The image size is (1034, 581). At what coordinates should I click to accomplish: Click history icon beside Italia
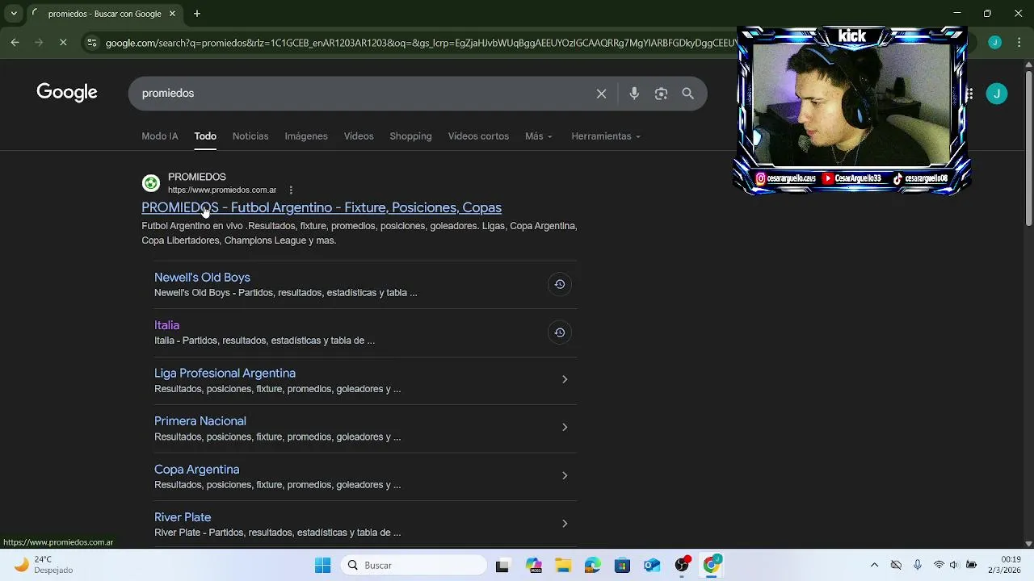pyautogui.click(x=559, y=332)
